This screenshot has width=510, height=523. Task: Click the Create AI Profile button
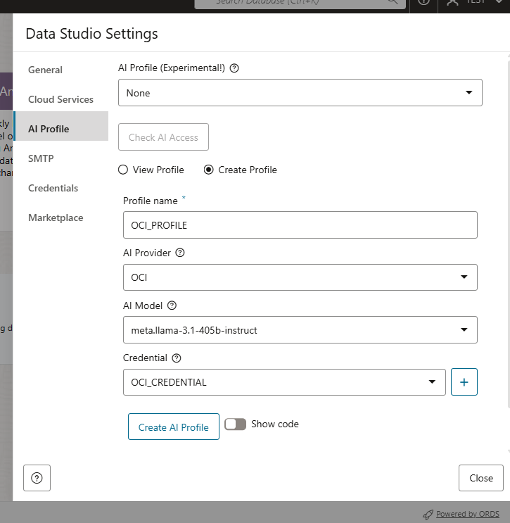(x=174, y=427)
